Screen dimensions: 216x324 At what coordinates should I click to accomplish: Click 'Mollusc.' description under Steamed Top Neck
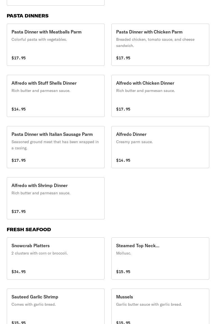tap(124, 253)
